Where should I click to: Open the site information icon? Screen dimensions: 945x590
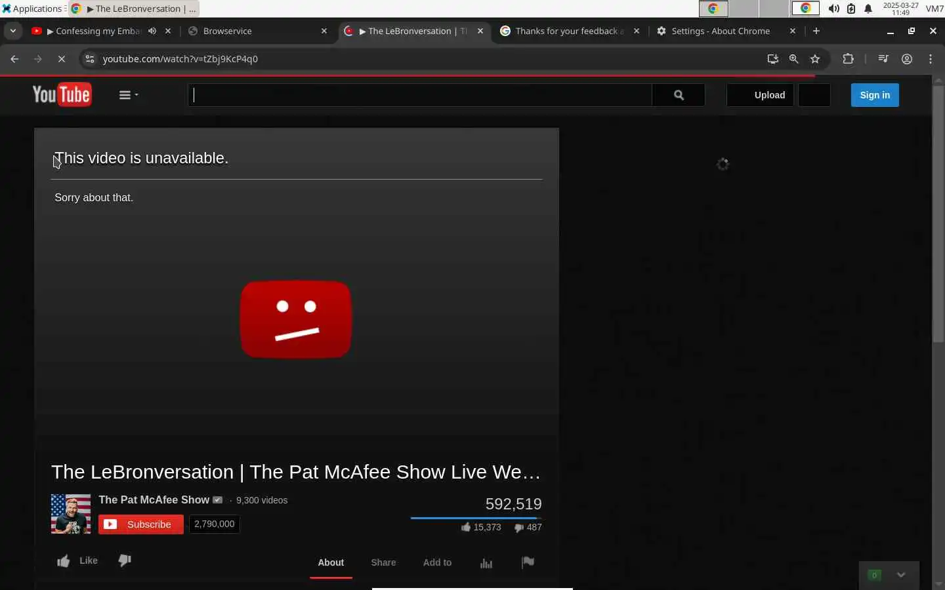90,59
